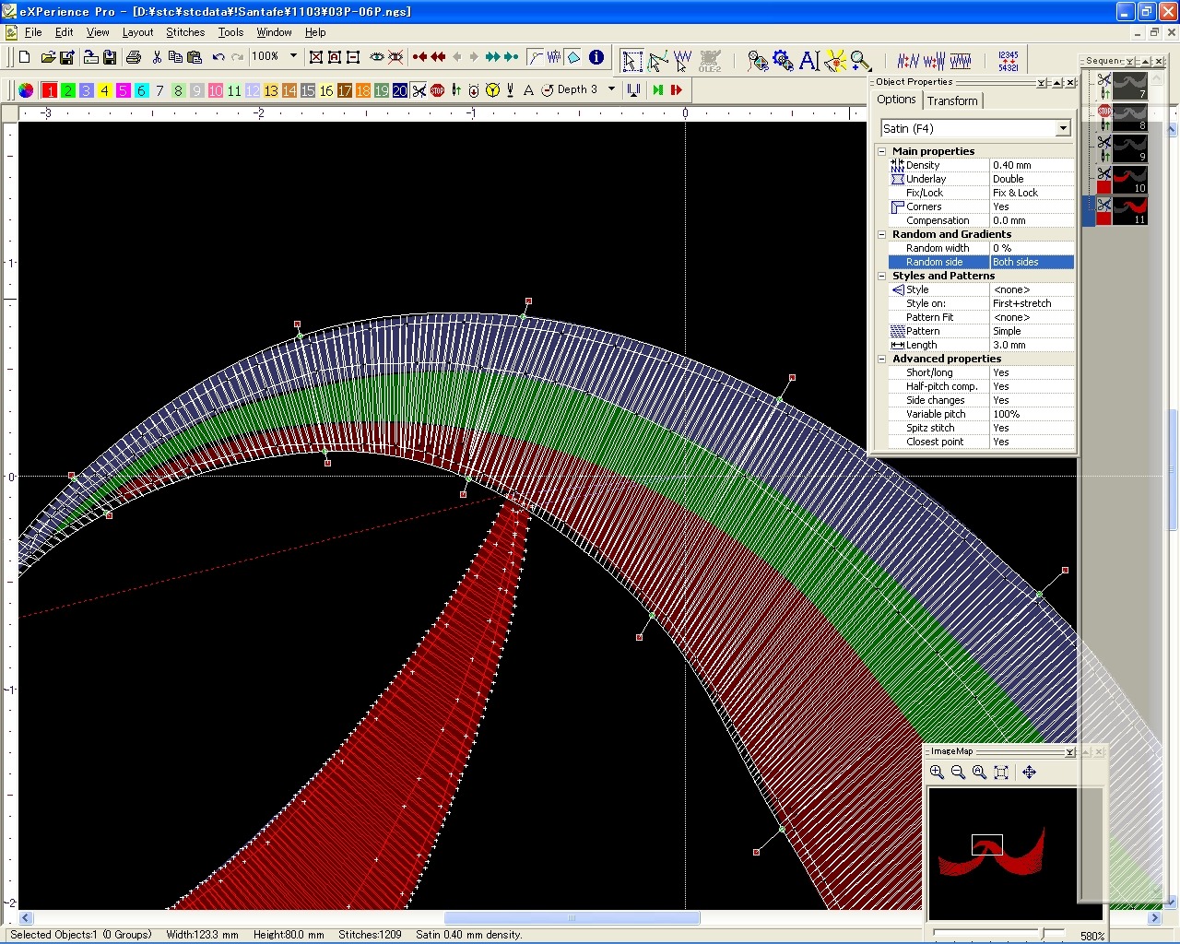Image resolution: width=1180 pixels, height=944 pixels.
Task: Open the Depth 3 dropdown arrow
Action: click(x=611, y=89)
